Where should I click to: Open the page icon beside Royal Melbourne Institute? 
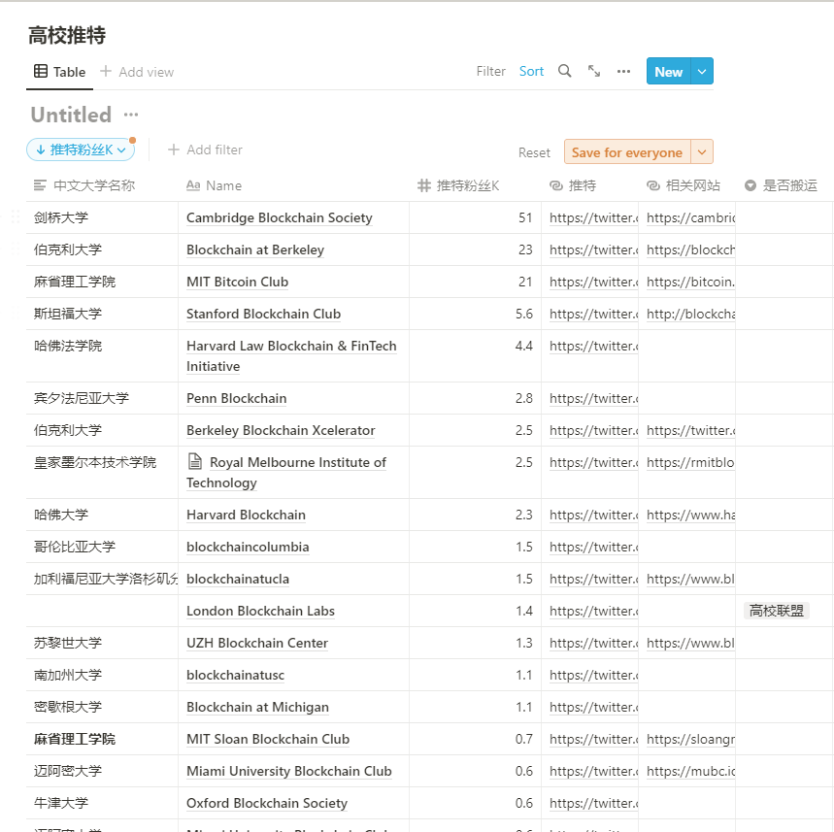click(195, 462)
